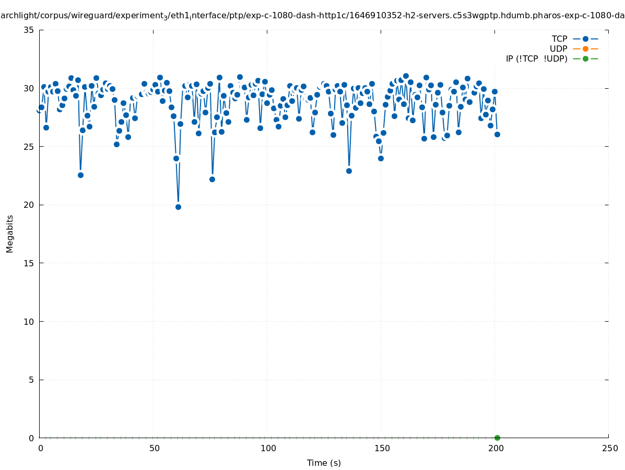Click the 10 tick label on y-axis
The height and width of the screenshot is (470, 625).
29,321
